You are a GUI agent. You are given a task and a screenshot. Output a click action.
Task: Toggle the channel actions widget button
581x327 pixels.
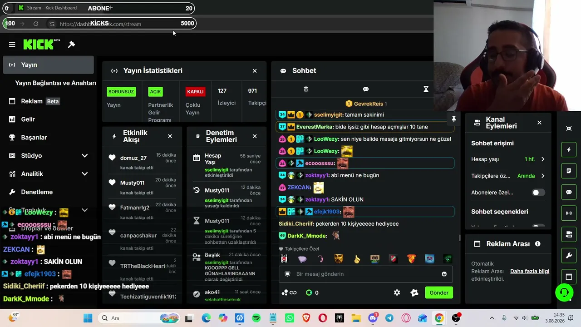[x=569, y=234]
